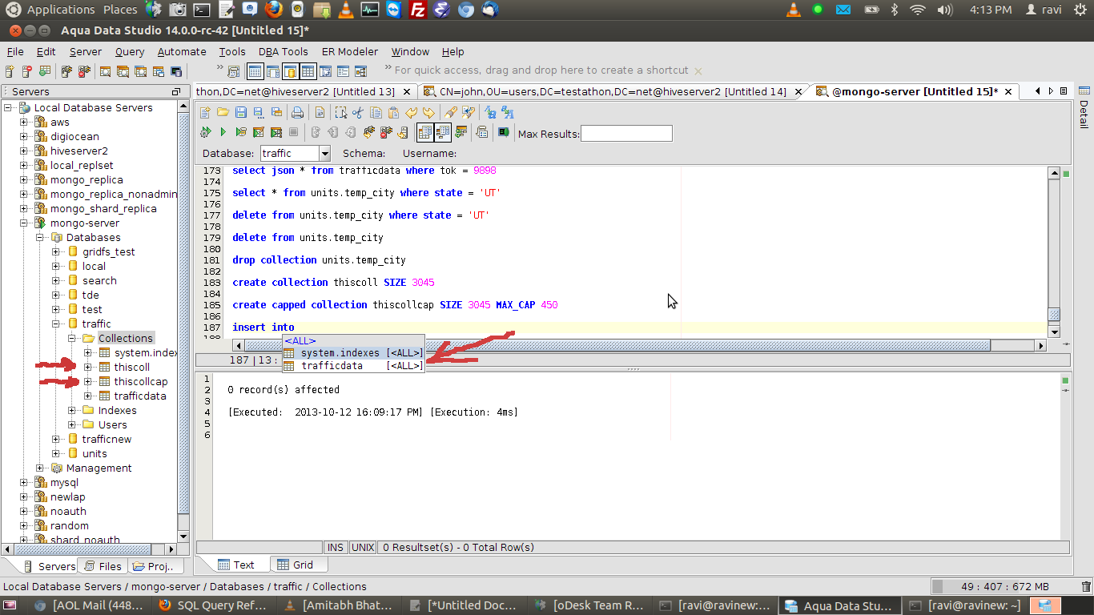This screenshot has width=1094, height=615.
Task: Open the DBA Tools menu
Action: point(283,51)
